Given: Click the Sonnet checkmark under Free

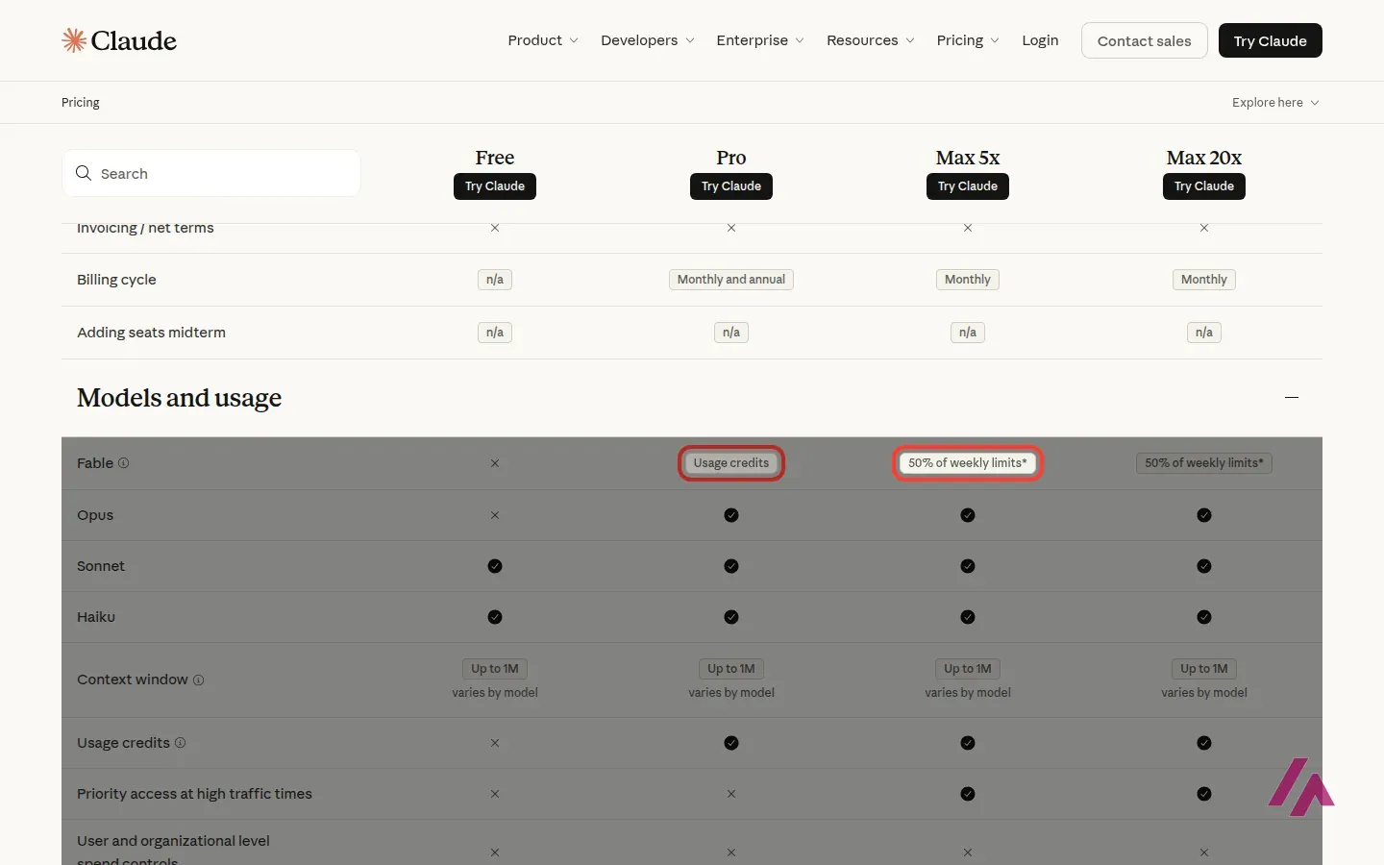Looking at the screenshot, I should pos(495,566).
